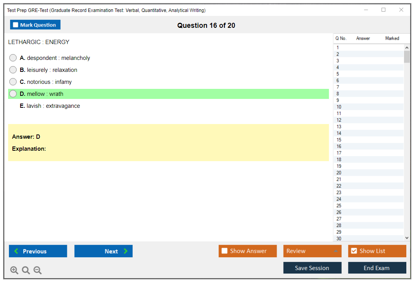Pick option D mellow : wrath
Screen dimensions: 416x284
13,94
